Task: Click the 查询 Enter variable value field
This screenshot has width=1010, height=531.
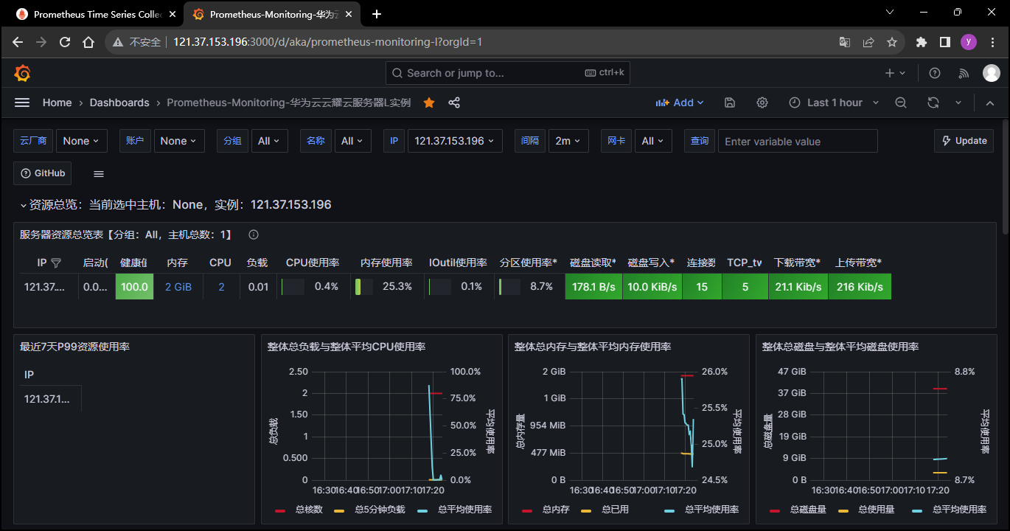Action: [x=798, y=141]
